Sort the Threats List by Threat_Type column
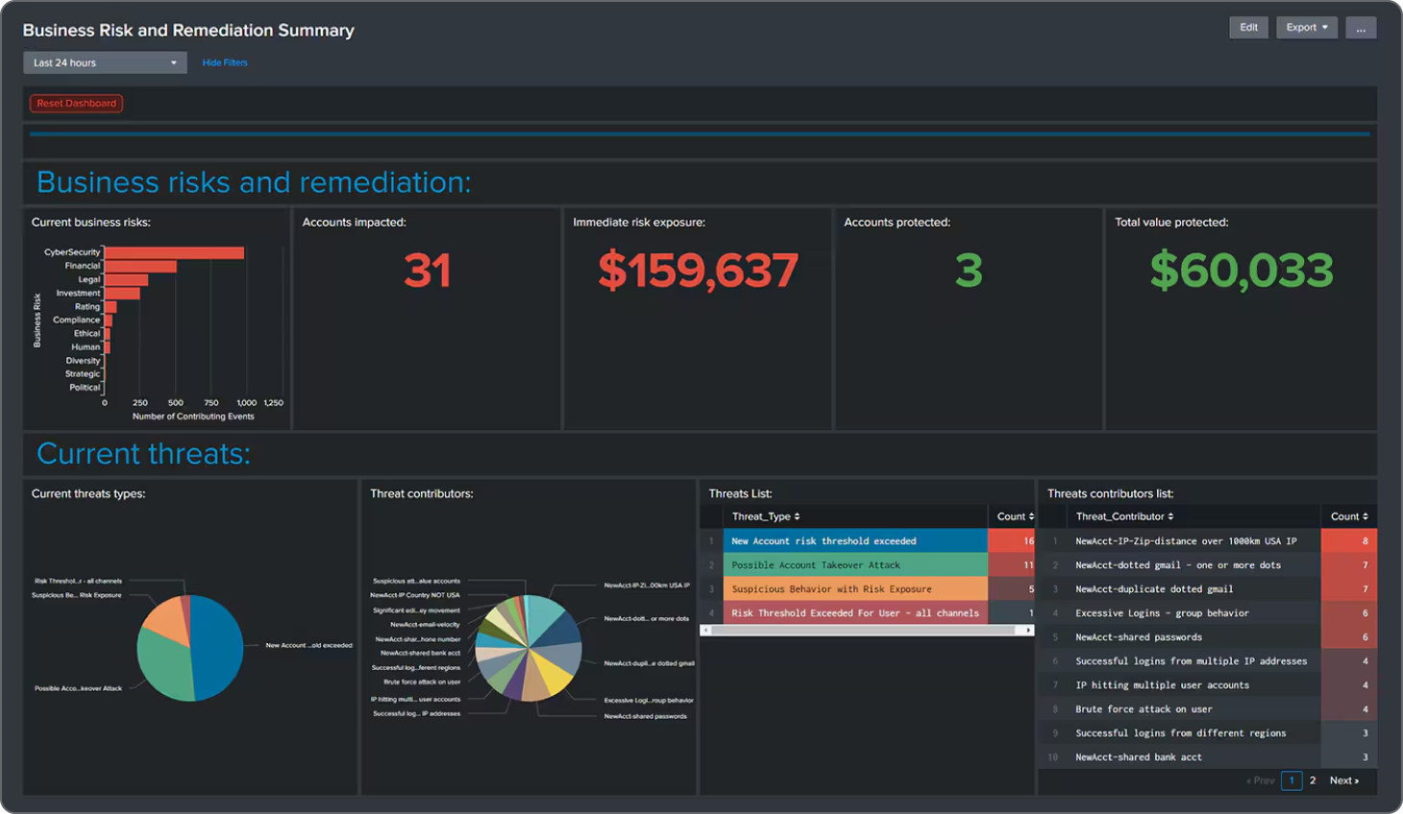1403x814 pixels. (x=766, y=516)
